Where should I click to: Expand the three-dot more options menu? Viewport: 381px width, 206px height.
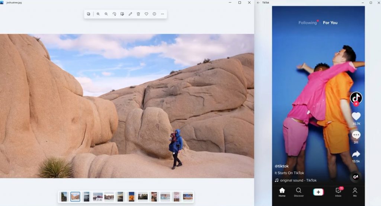click(163, 14)
